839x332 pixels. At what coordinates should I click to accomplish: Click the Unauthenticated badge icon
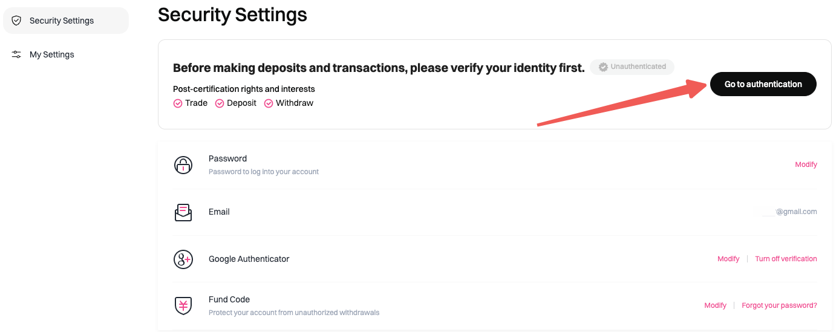pos(603,67)
